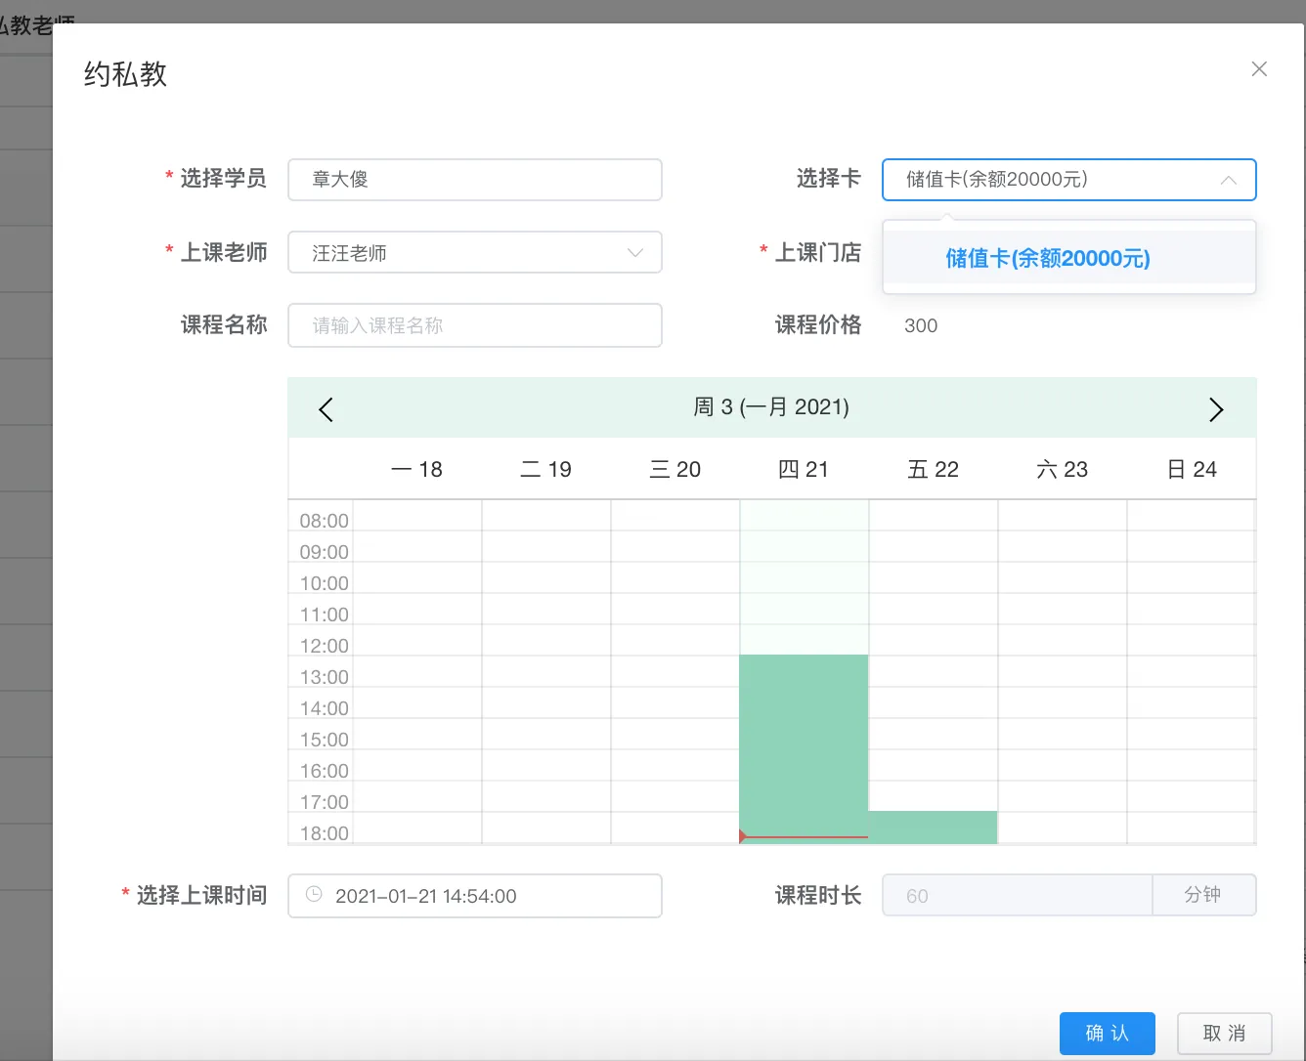Expand the 上课老师 dropdown

tap(634, 253)
